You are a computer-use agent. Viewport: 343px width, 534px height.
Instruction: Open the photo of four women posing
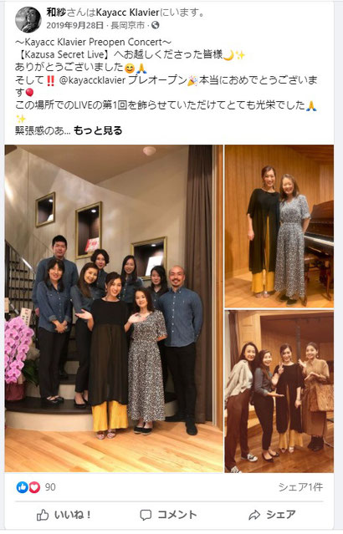pos(279,391)
